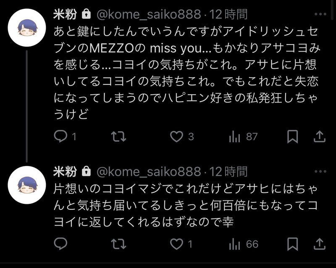Open the 米粉 display name on first tweet

[65, 14]
